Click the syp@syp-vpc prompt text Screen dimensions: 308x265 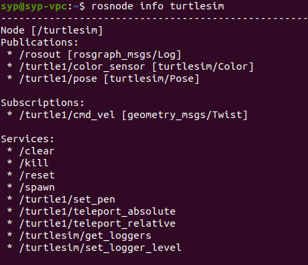coord(34,6)
